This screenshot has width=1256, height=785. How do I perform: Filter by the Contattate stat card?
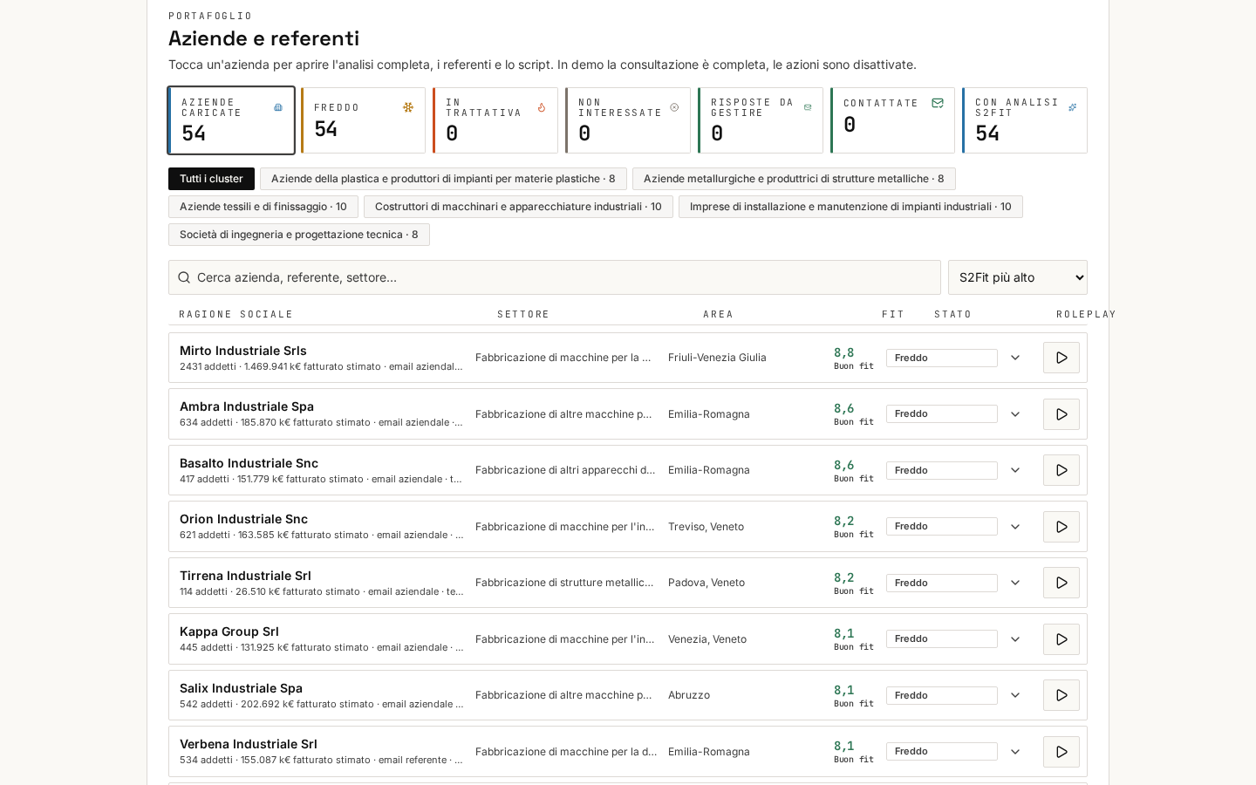[x=892, y=120]
